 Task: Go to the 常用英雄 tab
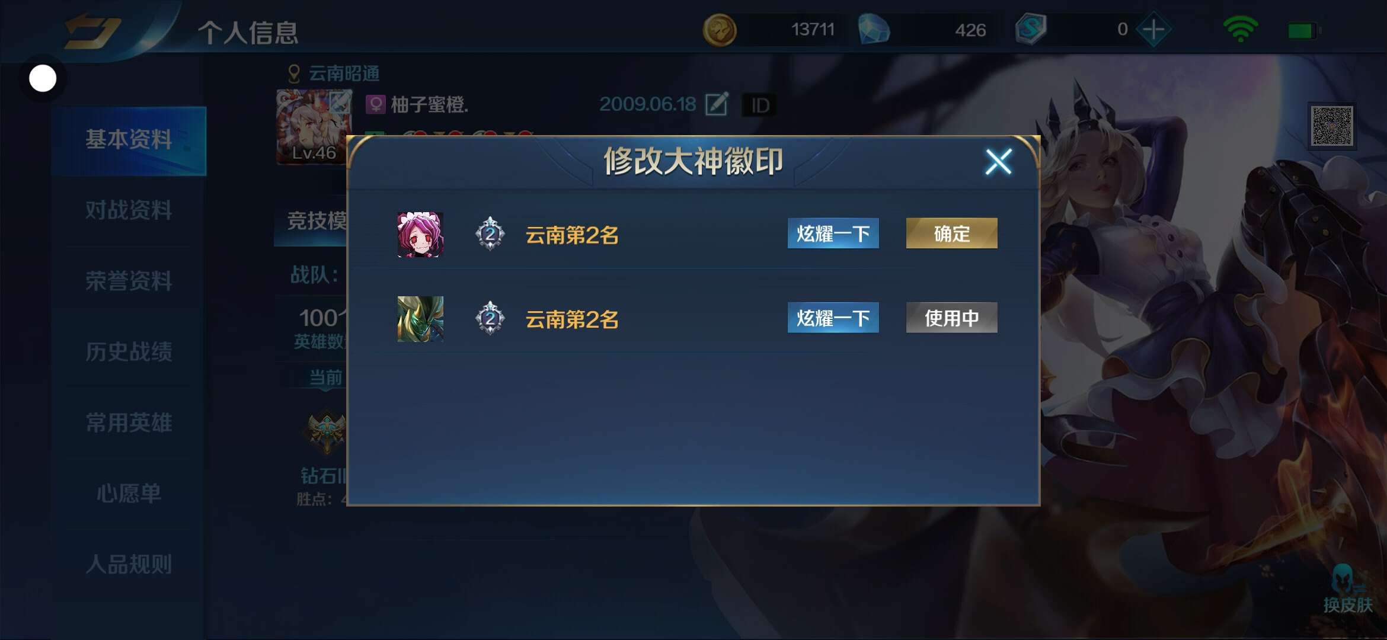tap(129, 423)
